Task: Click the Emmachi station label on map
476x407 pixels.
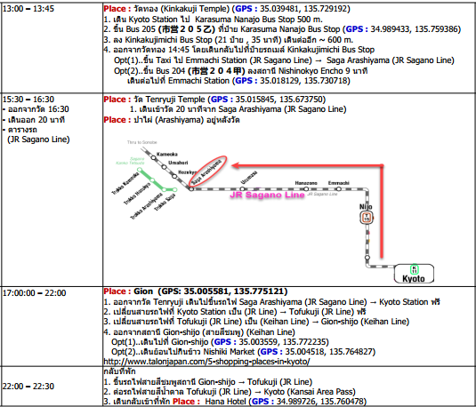Action: tap(338, 183)
